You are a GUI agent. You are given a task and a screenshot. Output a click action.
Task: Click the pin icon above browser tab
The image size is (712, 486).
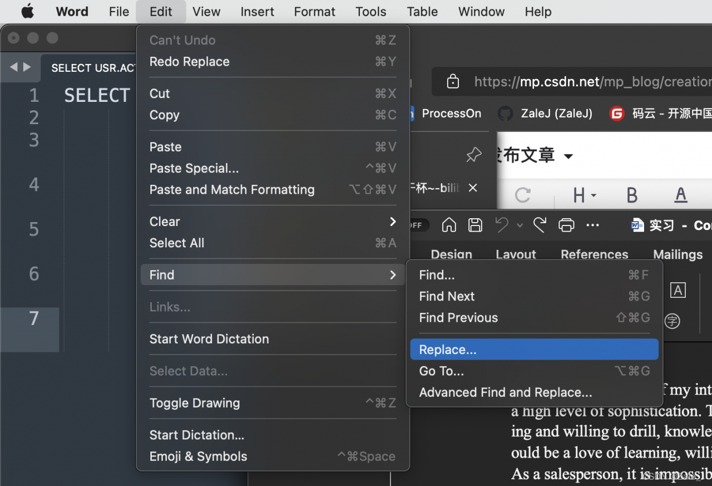(x=473, y=155)
